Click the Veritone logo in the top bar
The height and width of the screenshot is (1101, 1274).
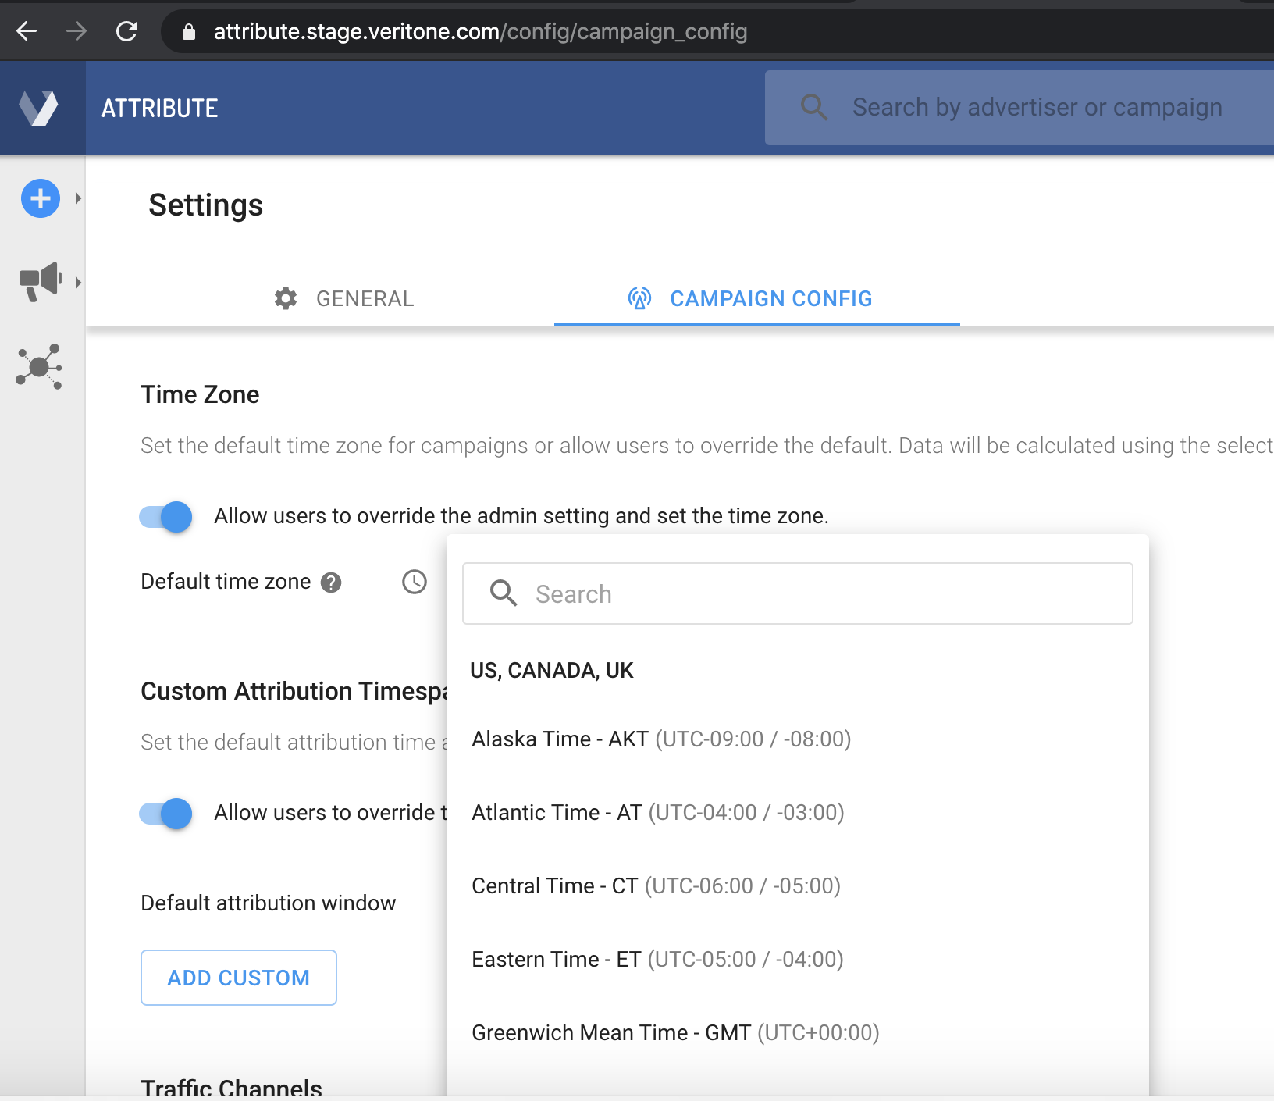[x=41, y=107]
